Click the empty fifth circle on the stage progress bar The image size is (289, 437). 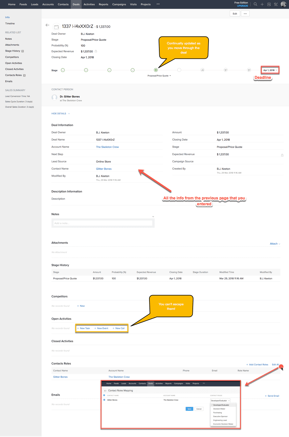click(179, 70)
